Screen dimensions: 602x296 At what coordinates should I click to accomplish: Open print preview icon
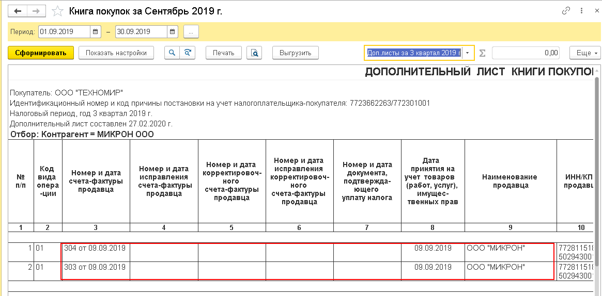[254, 53]
